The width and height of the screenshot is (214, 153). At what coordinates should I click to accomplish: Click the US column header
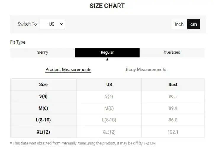pos(109,84)
